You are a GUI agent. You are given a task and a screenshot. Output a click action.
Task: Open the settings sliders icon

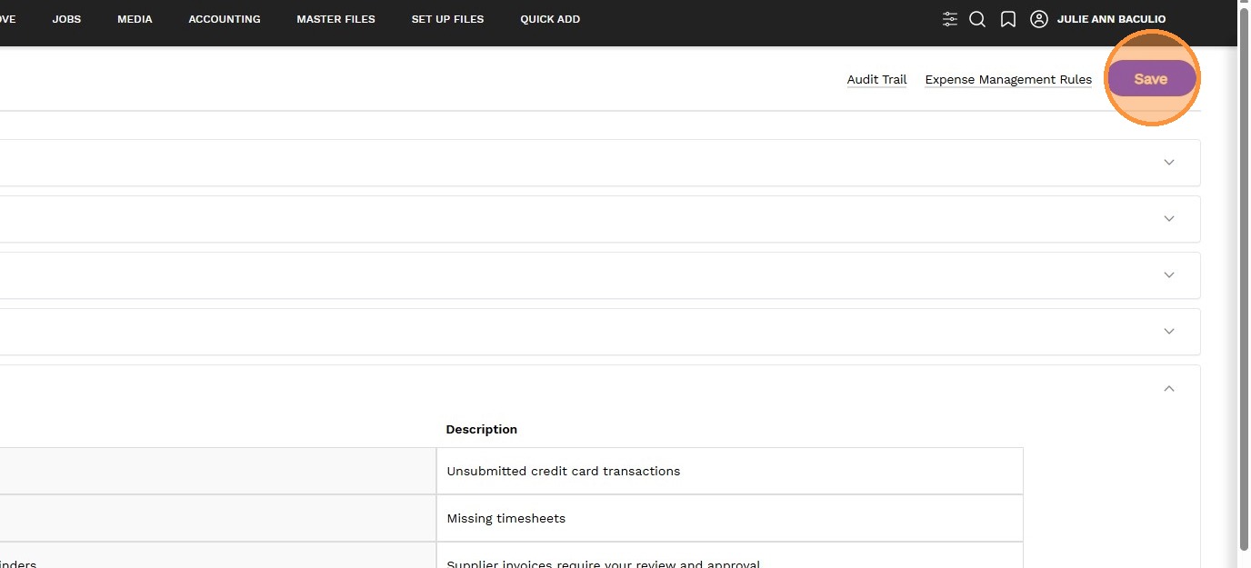click(950, 19)
